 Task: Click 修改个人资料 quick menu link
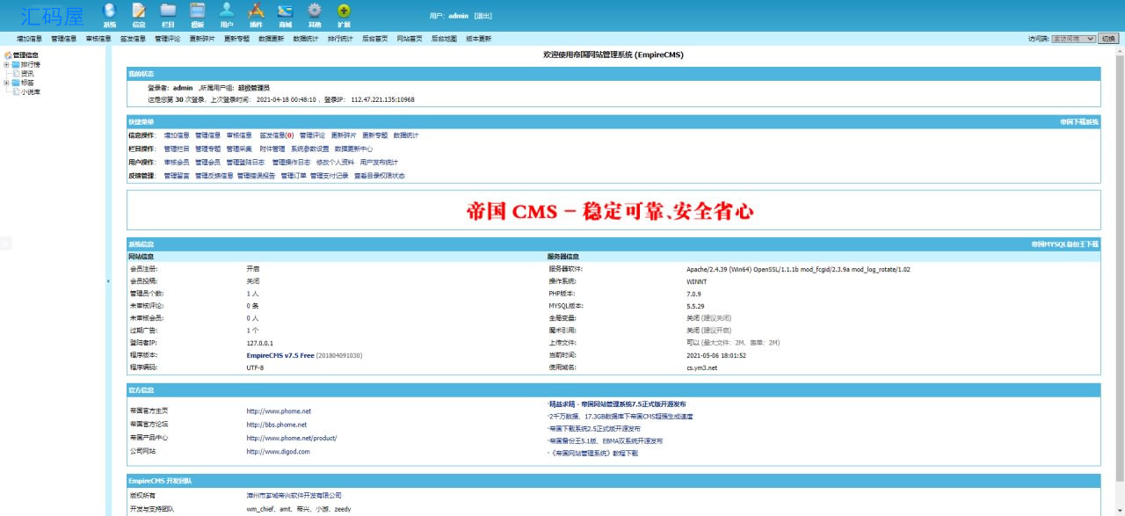click(336, 162)
